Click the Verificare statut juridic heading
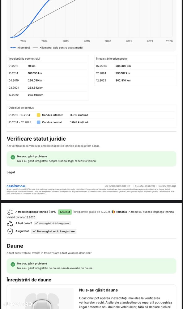 click(x=36, y=139)
